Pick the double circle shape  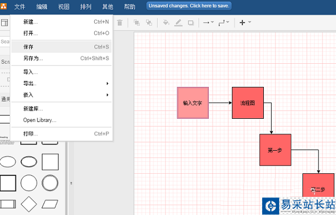pyautogui.click(x=50, y=183)
